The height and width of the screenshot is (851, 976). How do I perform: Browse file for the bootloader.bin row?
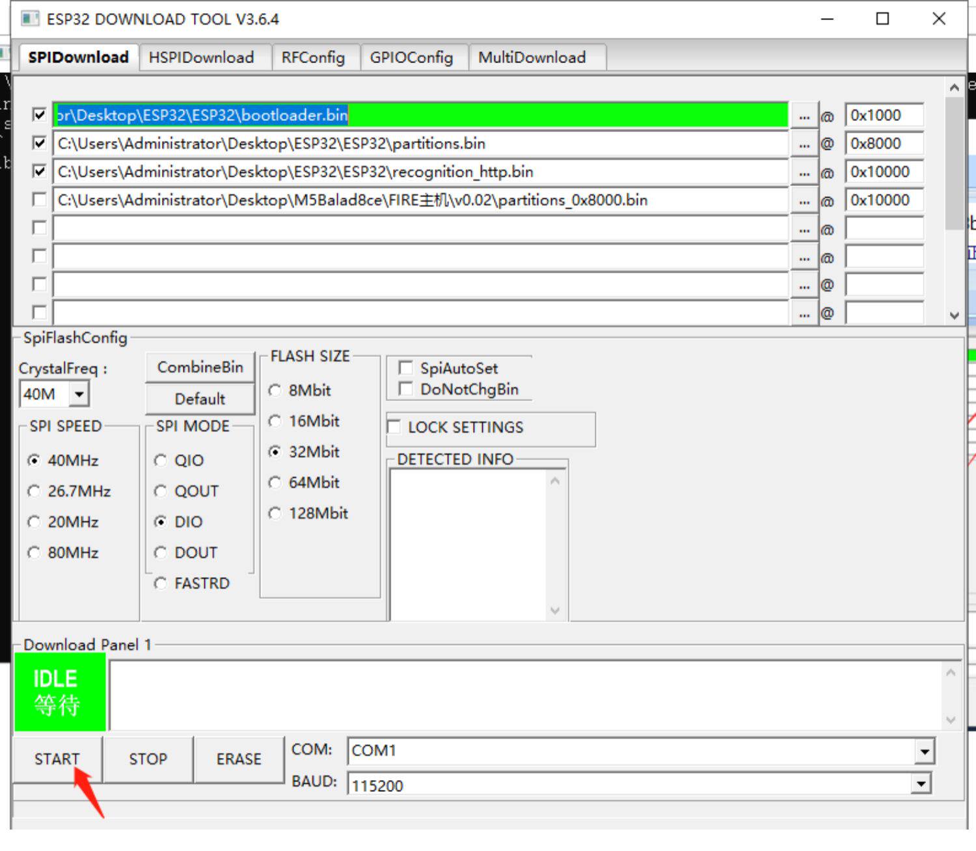pos(804,116)
